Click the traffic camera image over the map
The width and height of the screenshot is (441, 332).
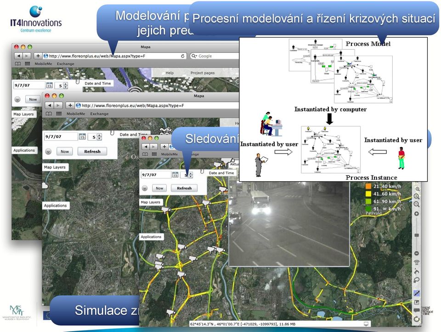click(289, 224)
